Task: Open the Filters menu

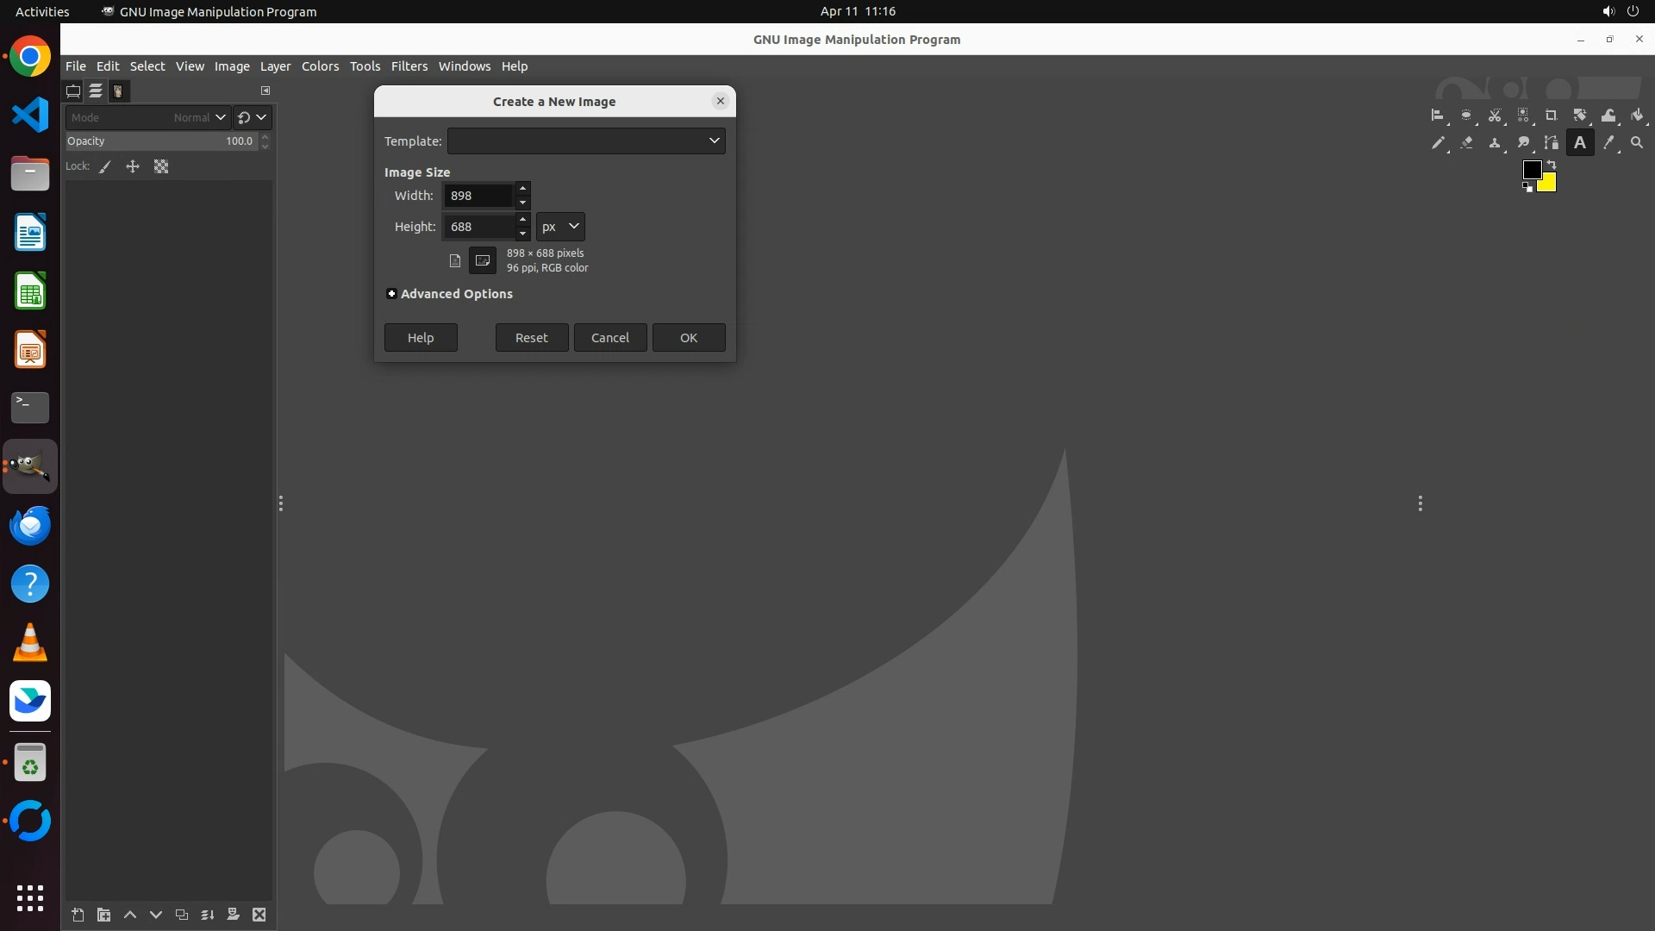Action: (409, 66)
